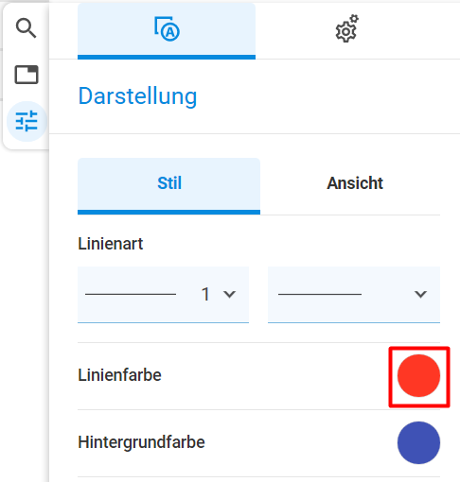Open the blue Hintergrundfarbe color swatch
This screenshot has width=460, height=482.
click(418, 442)
